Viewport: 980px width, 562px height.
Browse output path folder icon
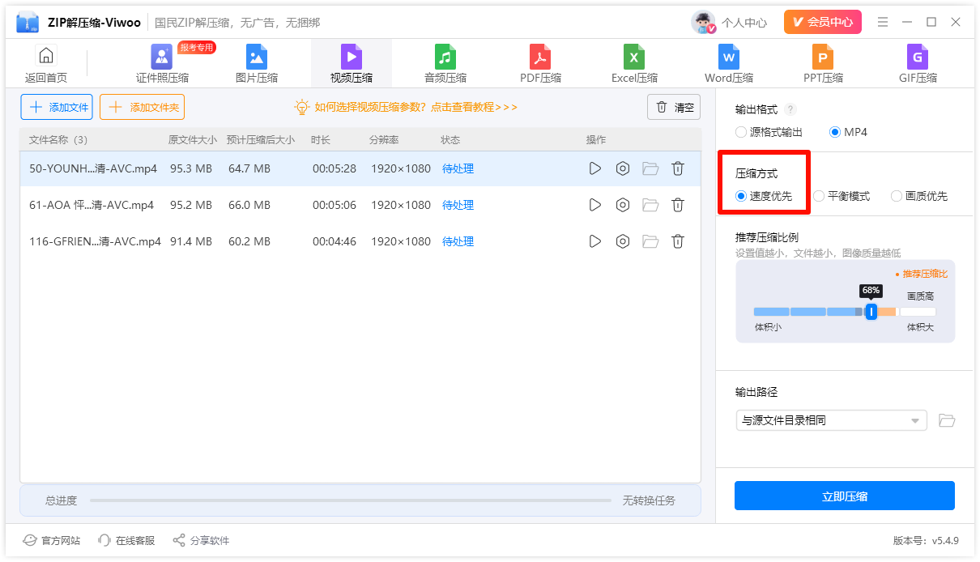[x=947, y=420]
